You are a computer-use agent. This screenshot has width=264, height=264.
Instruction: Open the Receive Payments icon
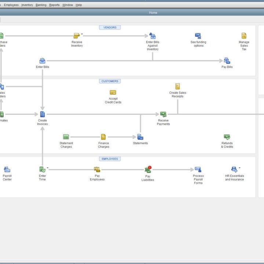coord(163,114)
